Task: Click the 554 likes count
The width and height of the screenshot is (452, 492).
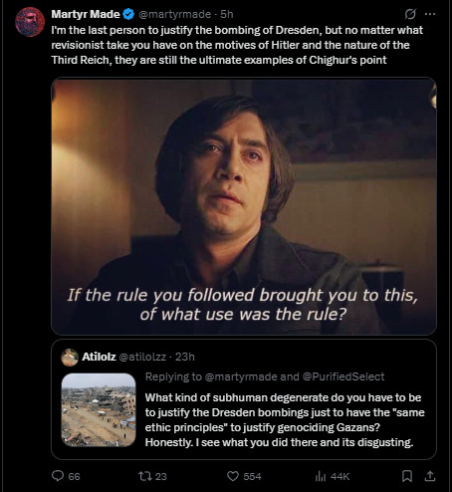Action: (252, 476)
